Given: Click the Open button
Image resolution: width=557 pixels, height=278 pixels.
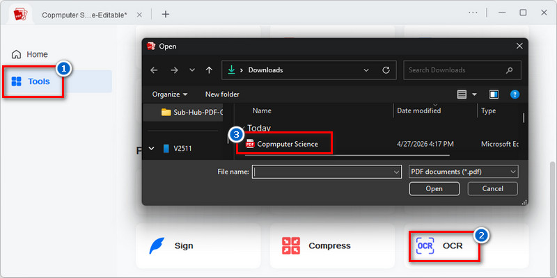Looking at the screenshot, I should pyautogui.click(x=434, y=189).
